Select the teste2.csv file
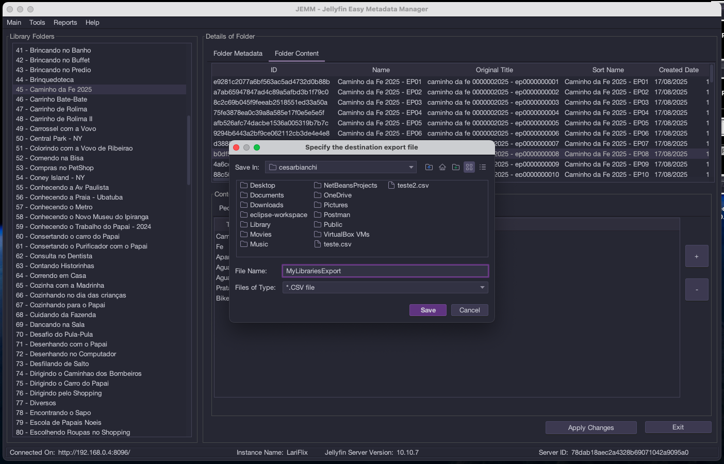Image resolution: width=724 pixels, height=464 pixels. [413, 186]
